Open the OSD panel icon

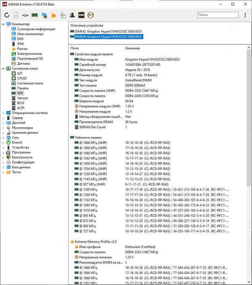tap(81, 15)
